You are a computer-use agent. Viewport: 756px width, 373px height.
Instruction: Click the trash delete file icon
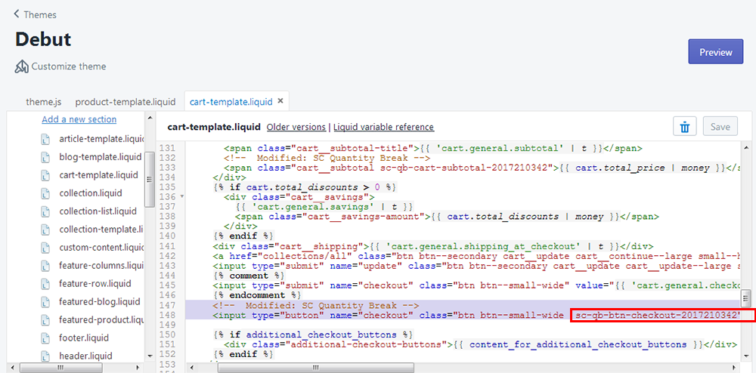684,127
